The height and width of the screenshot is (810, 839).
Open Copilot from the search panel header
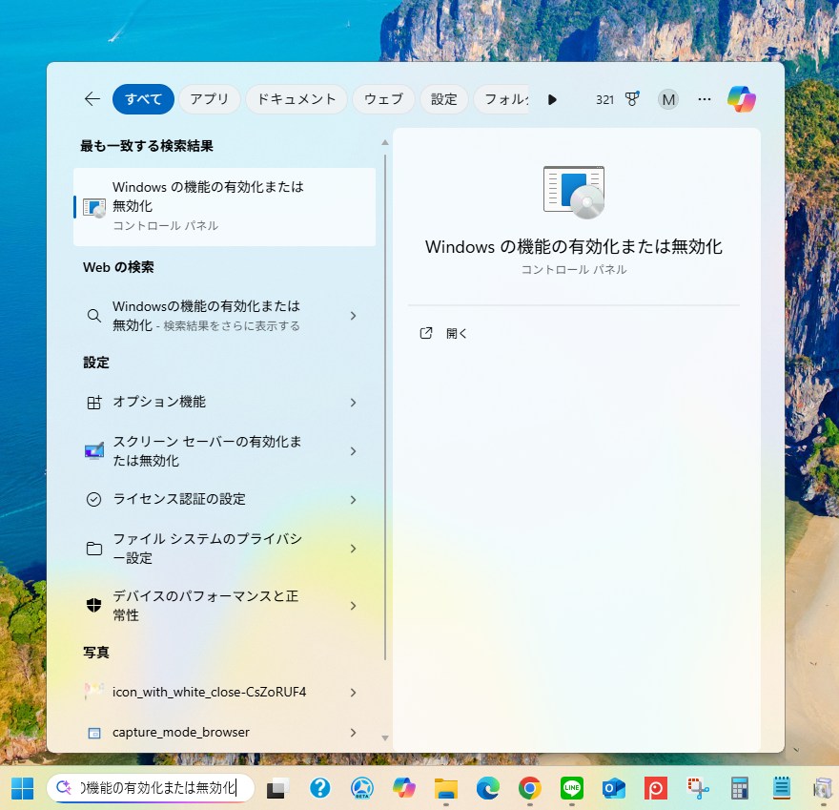tap(741, 99)
